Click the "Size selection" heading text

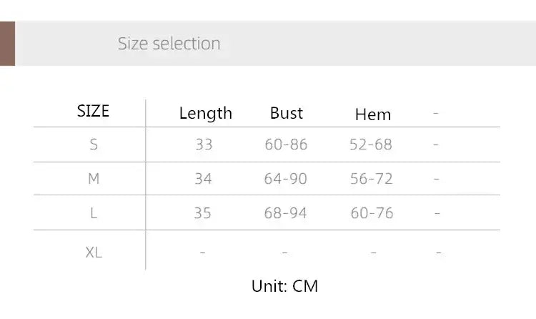[169, 44]
